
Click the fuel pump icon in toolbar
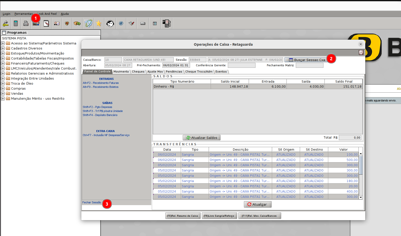click(x=166, y=24)
